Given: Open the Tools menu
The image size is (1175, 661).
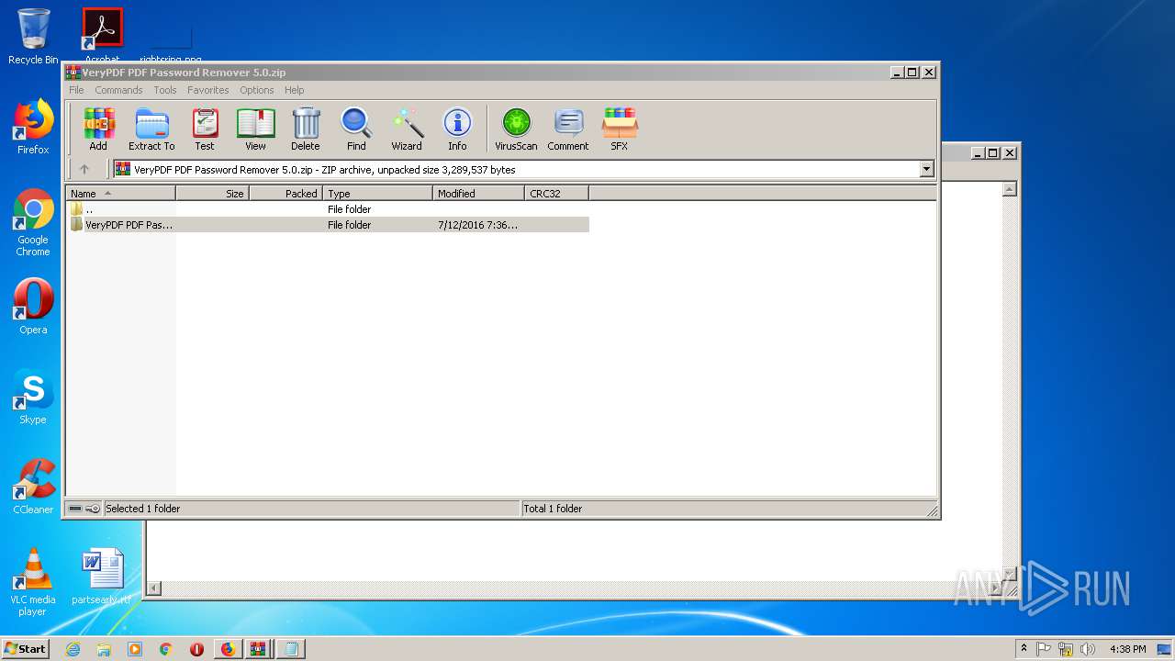Looking at the screenshot, I should [165, 90].
